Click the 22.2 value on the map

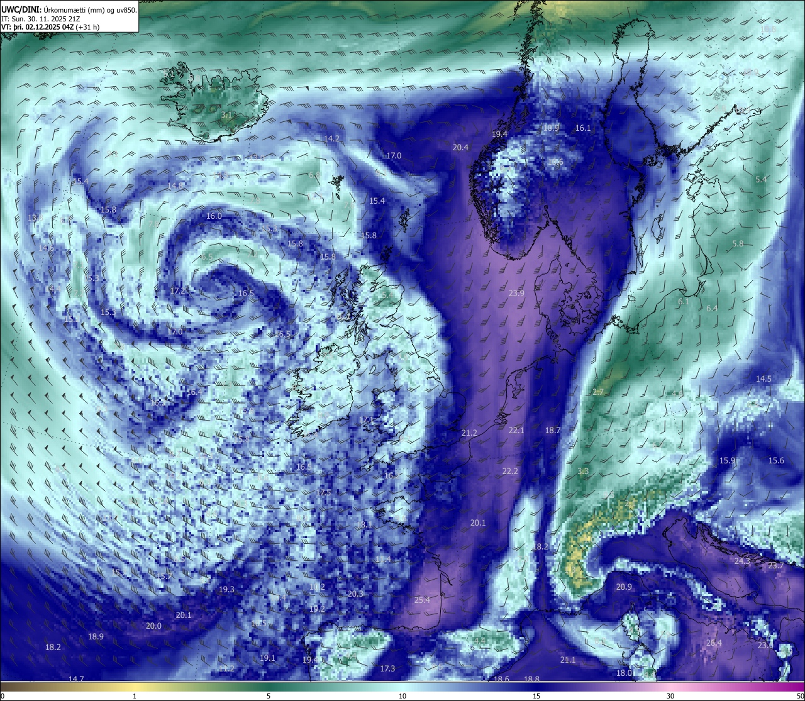click(x=510, y=472)
